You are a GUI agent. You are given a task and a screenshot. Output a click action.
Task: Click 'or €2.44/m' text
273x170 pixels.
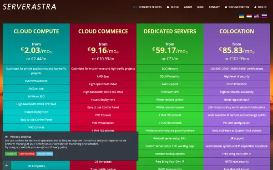tap(36, 59)
